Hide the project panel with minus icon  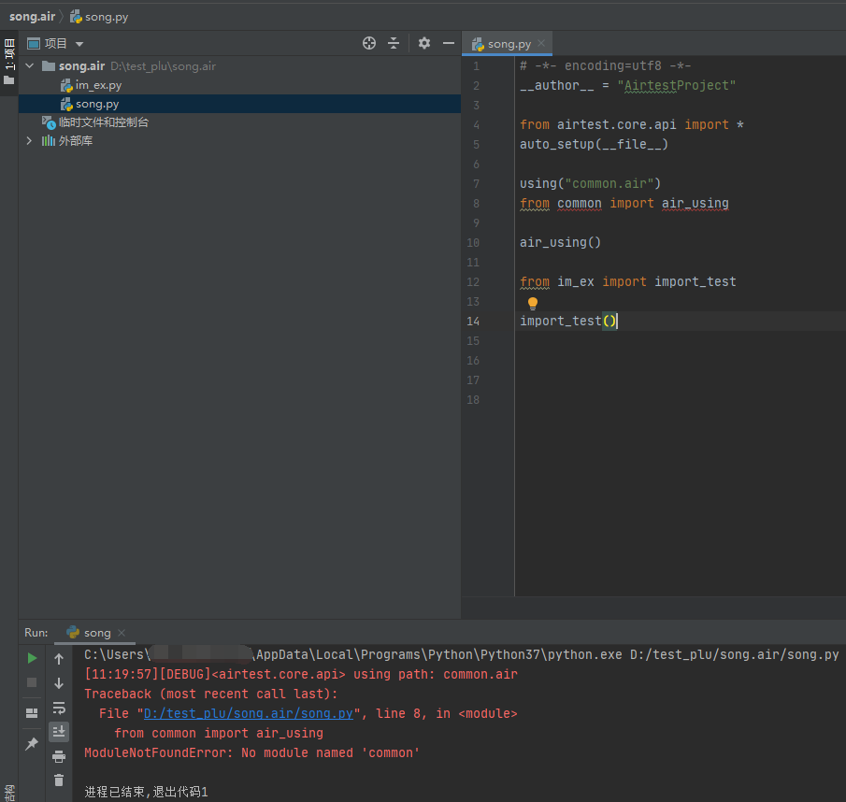click(449, 43)
